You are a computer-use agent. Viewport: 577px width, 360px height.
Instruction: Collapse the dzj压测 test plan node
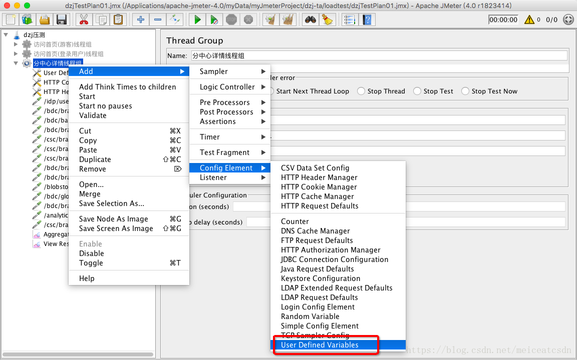6,35
